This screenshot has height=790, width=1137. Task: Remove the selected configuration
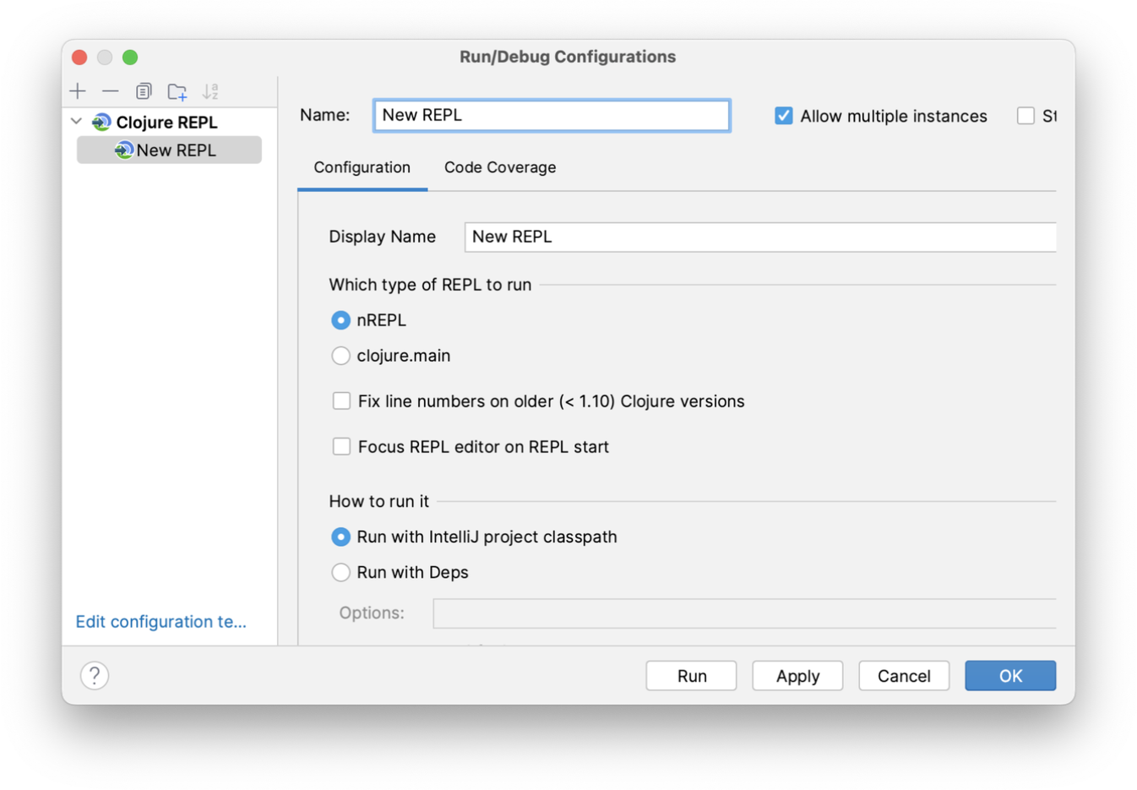110,91
